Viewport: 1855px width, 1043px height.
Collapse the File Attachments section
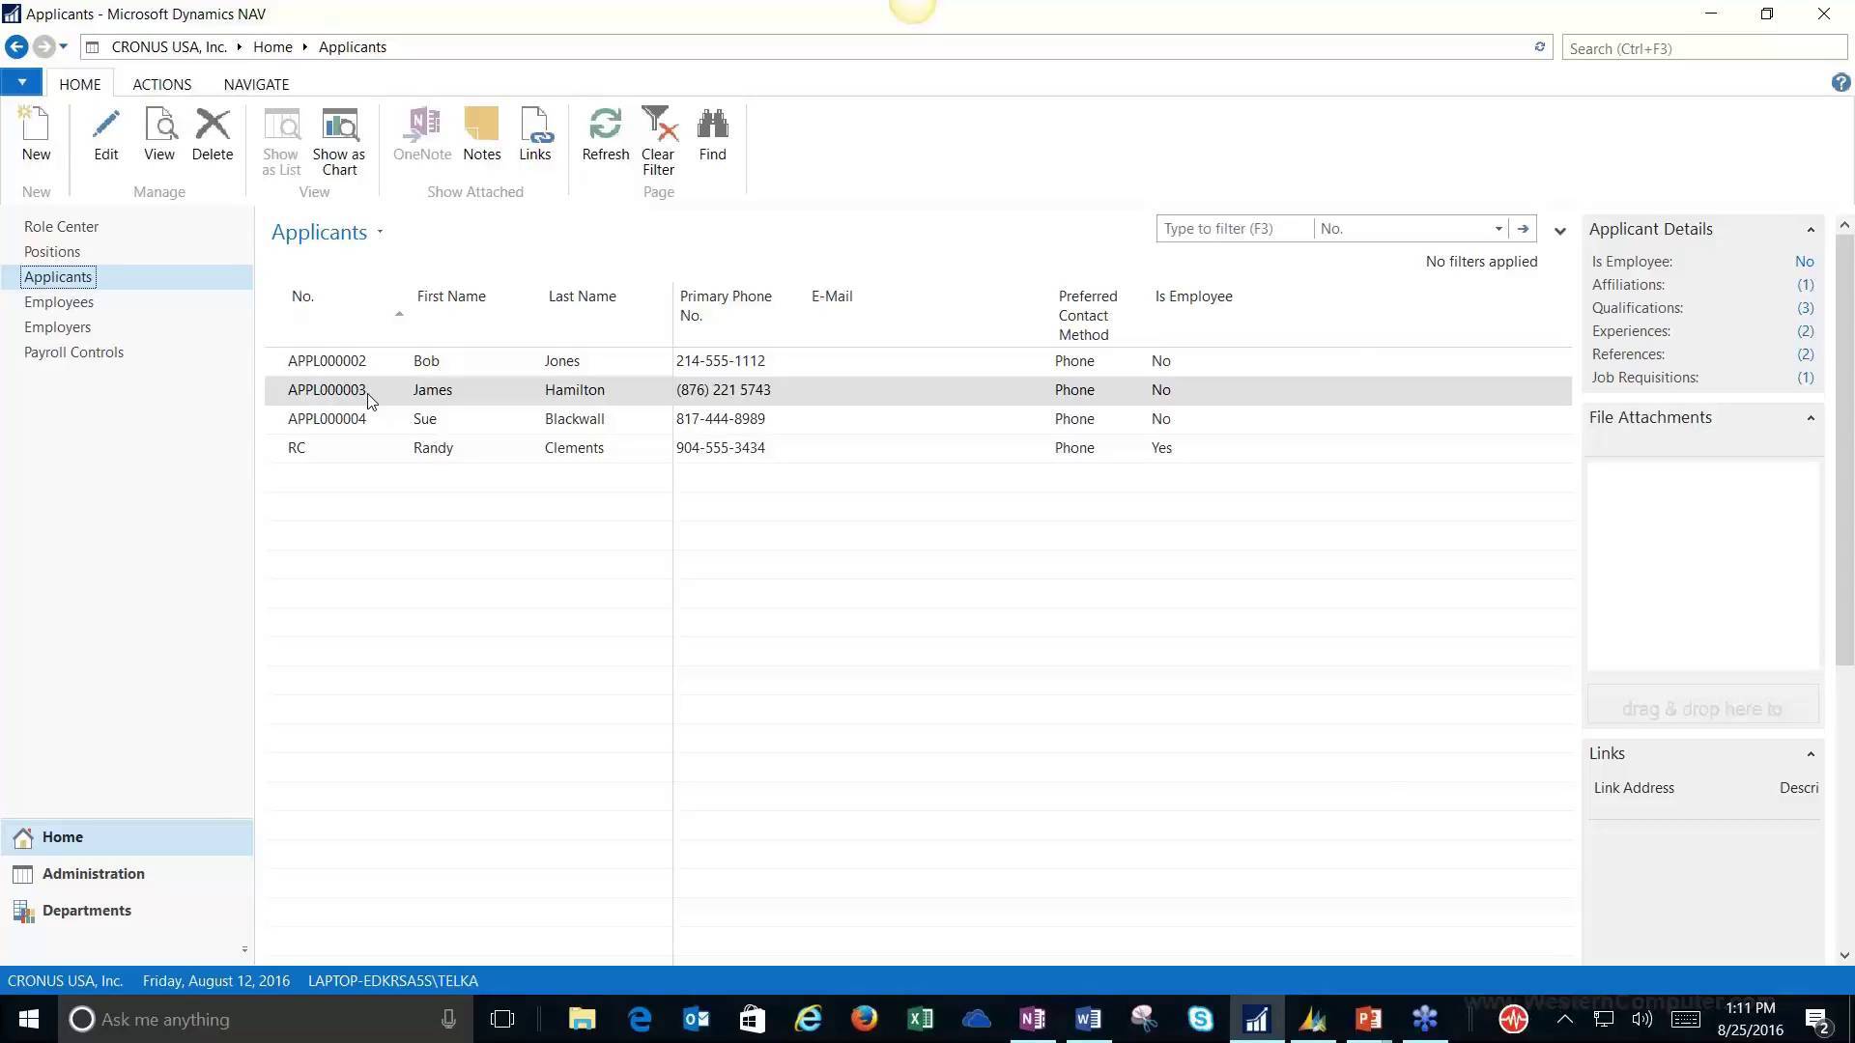click(1810, 416)
